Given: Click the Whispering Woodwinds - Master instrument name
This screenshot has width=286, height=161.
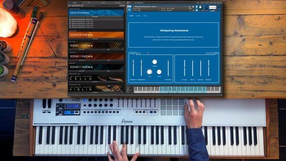Looking at the screenshot, I should 146,7.
